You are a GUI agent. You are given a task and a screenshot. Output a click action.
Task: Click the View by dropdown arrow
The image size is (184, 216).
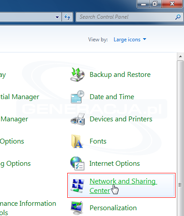[144, 39]
